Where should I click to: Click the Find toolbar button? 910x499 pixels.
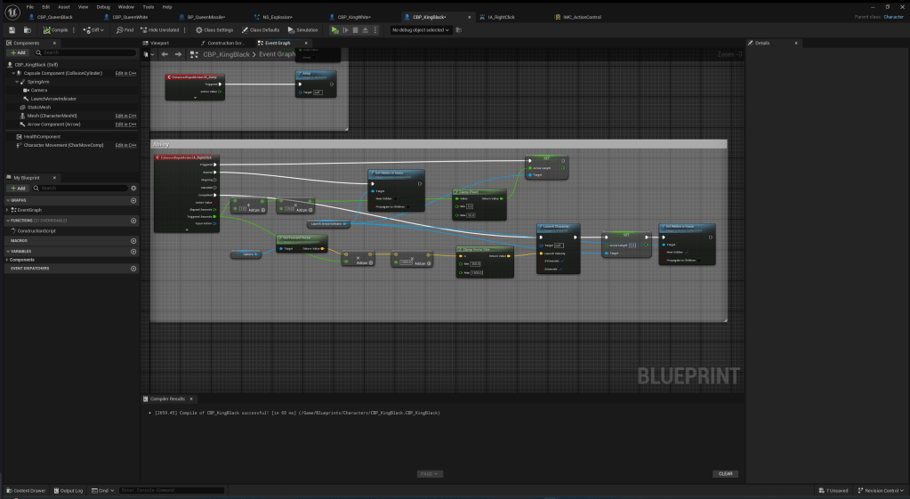point(125,30)
